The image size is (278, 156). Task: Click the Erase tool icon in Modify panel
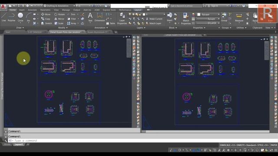coord(83,14)
